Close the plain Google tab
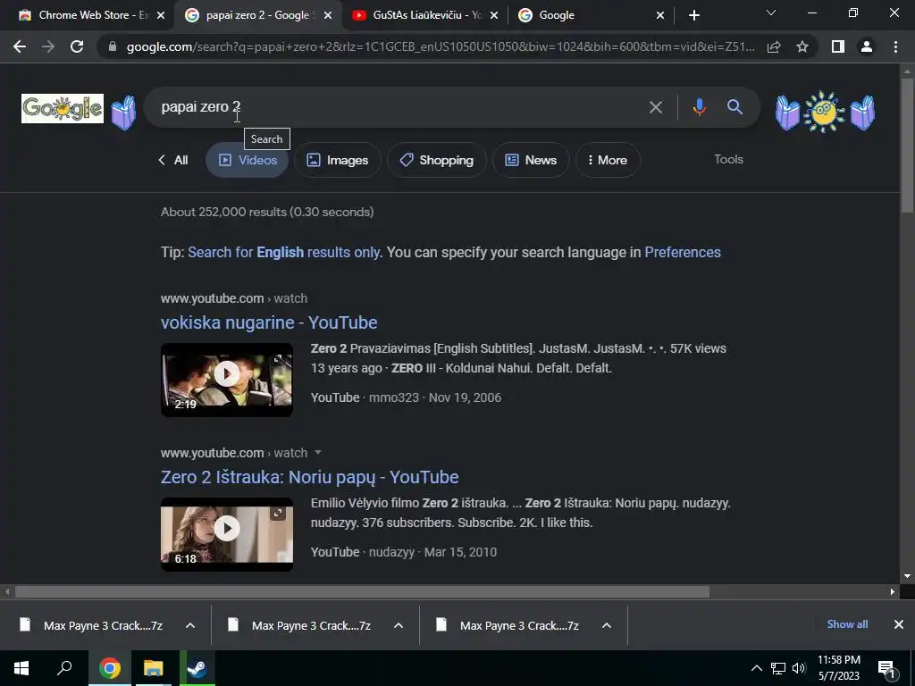This screenshot has height=686, width=915. (660, 16)
